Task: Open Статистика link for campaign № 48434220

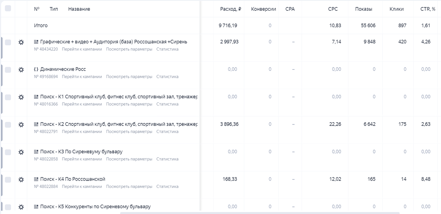Action: click(167, 49)
